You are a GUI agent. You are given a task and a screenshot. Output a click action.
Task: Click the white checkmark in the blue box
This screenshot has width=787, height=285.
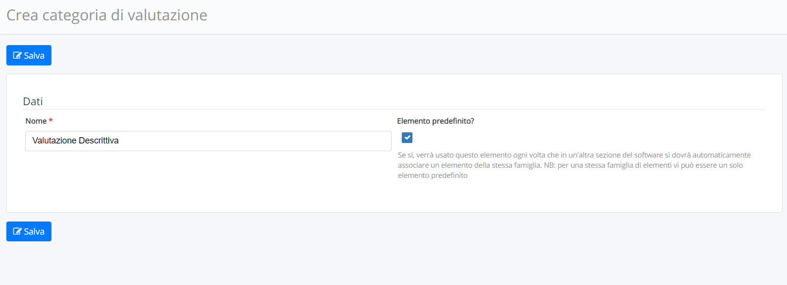click(x=407, y=138)
